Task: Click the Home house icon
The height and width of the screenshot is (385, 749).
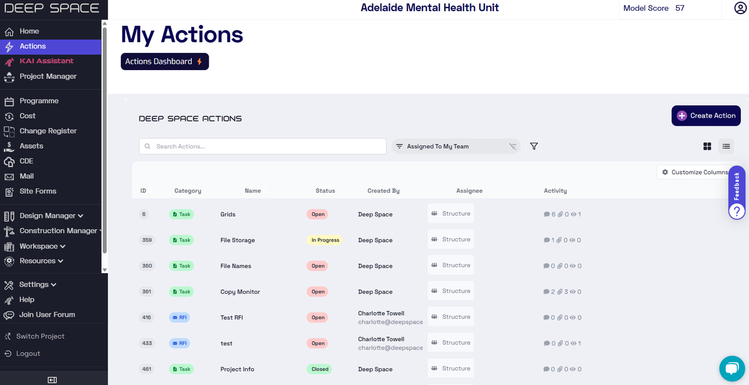Action: coord(9,32)
